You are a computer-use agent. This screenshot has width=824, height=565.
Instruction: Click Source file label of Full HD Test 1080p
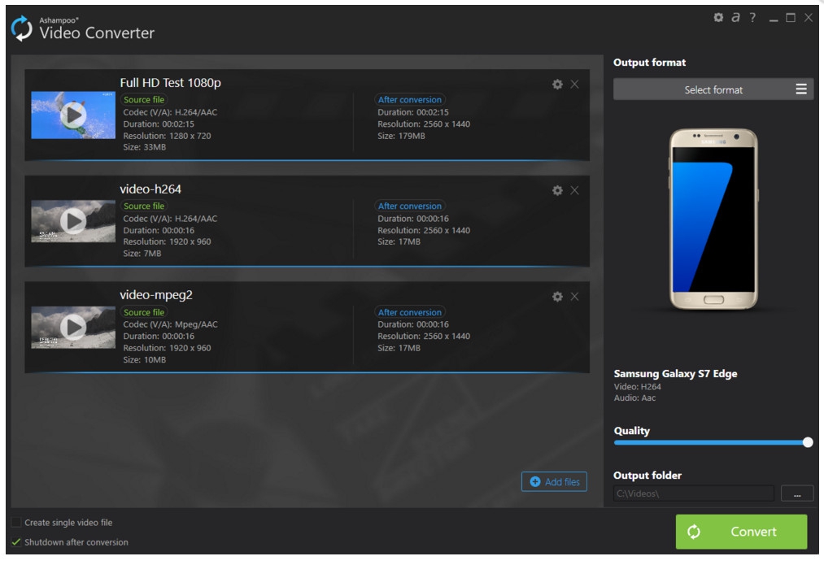pos(143,99)
